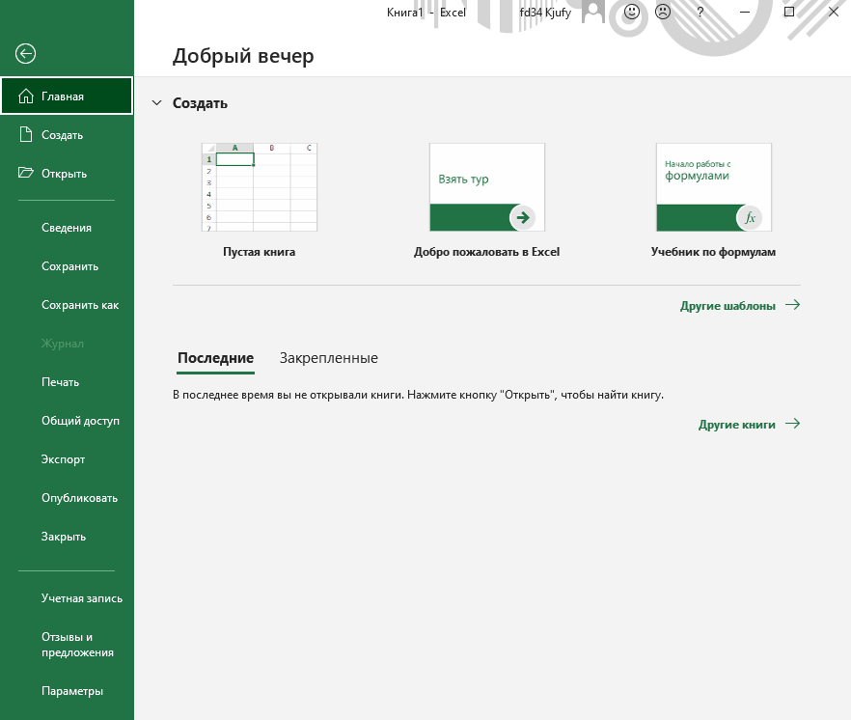Open Параметры in the sidebar
The width and height of the screenshot is (851, 720).
(72, 691)
